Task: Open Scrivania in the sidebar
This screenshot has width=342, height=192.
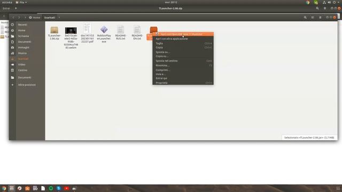Action: coord(24,36)
